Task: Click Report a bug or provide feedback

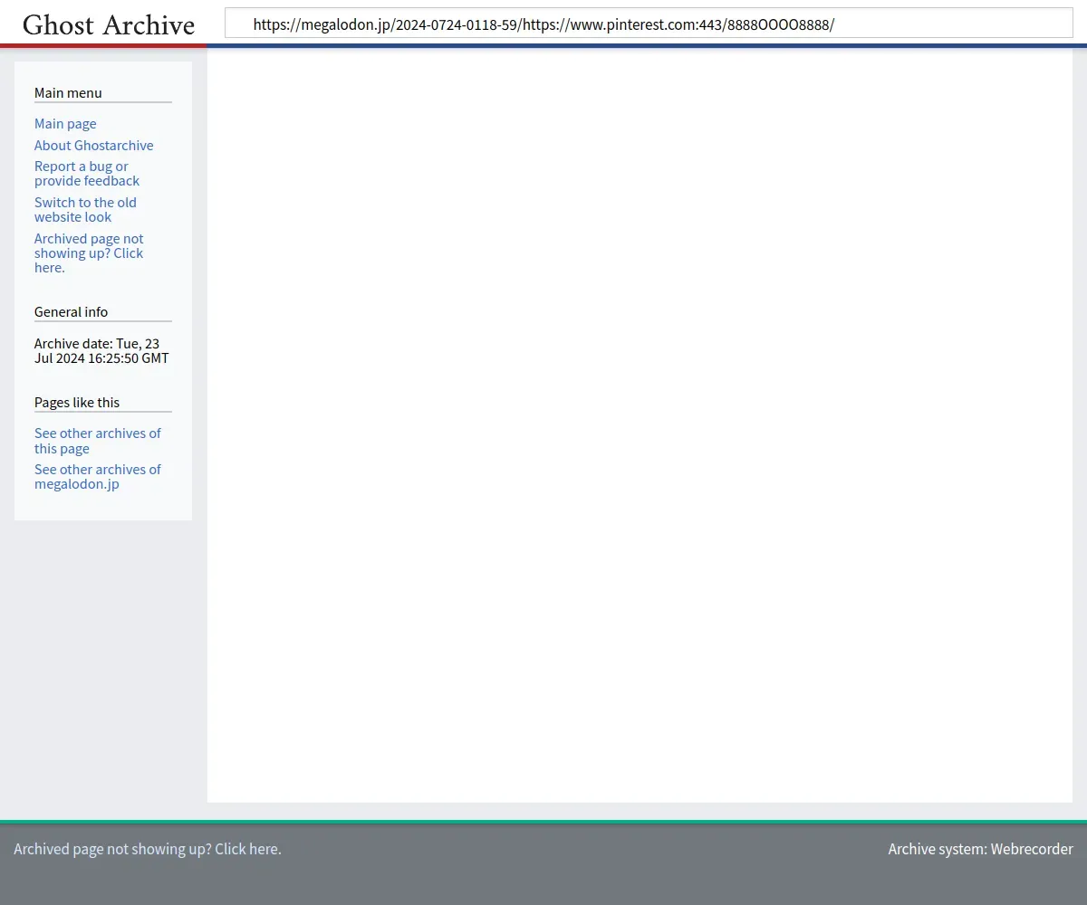Action: point(87,174)
